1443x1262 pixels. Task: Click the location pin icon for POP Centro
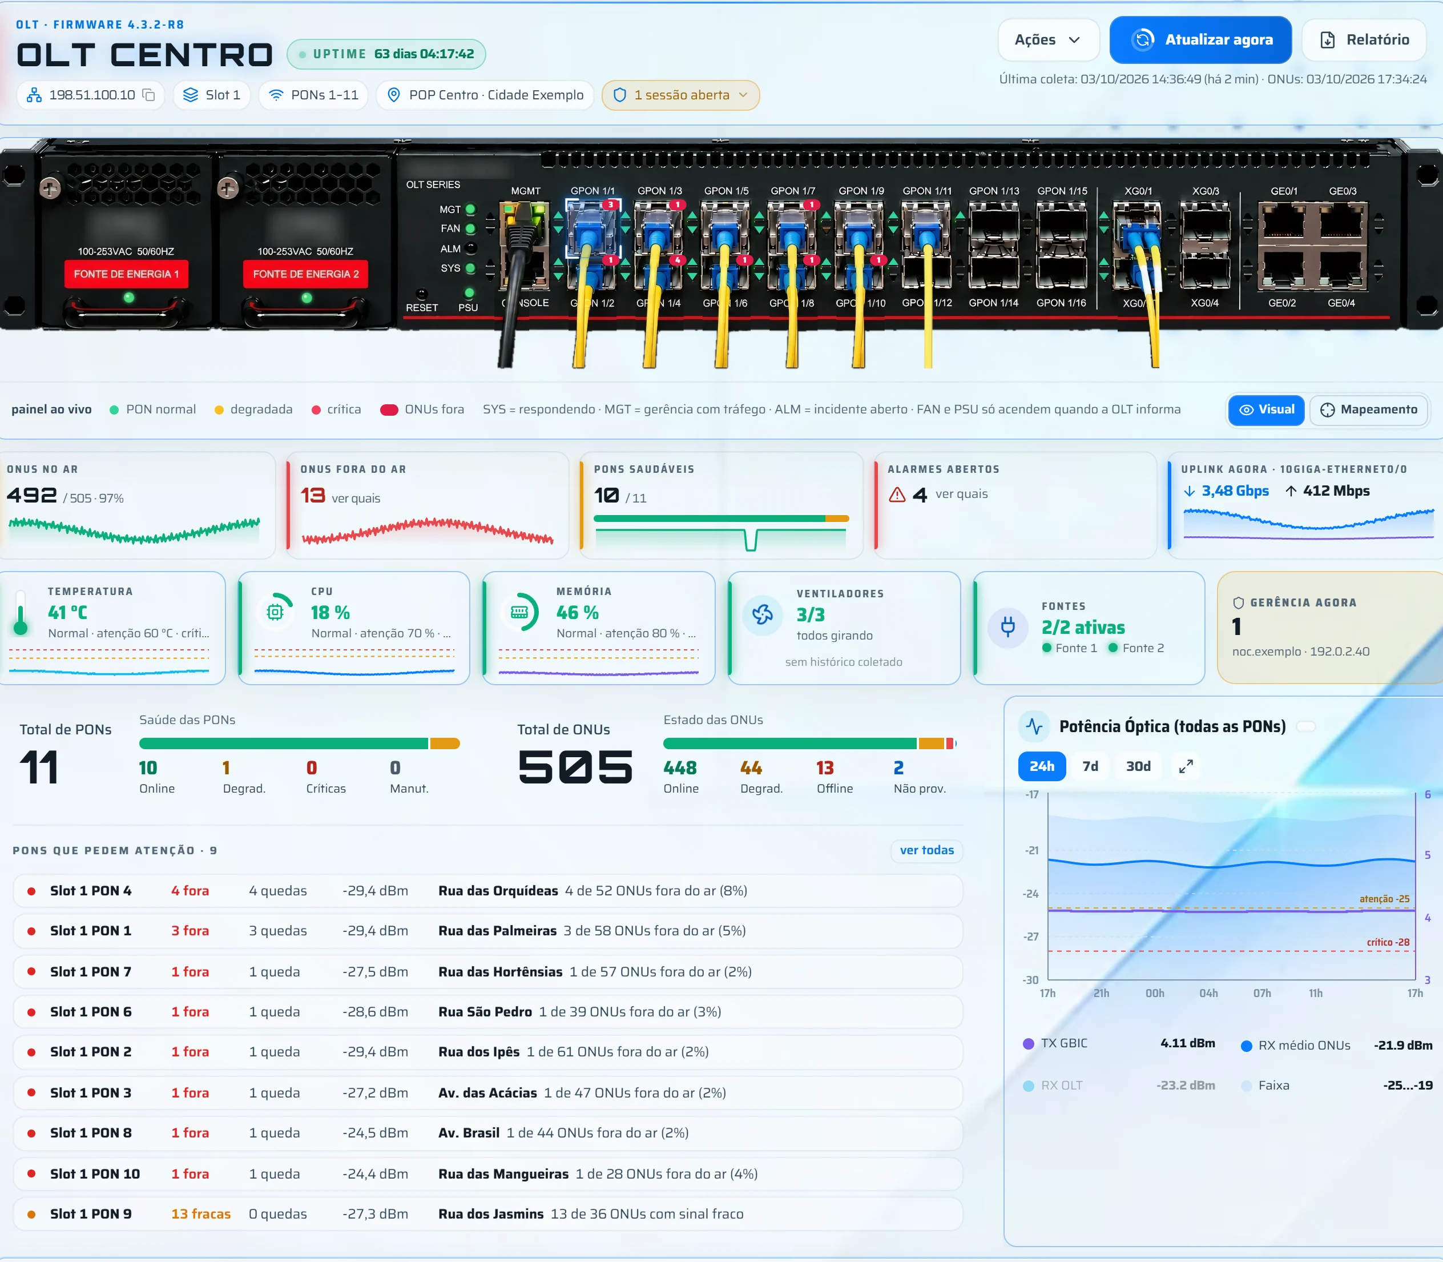394,95
